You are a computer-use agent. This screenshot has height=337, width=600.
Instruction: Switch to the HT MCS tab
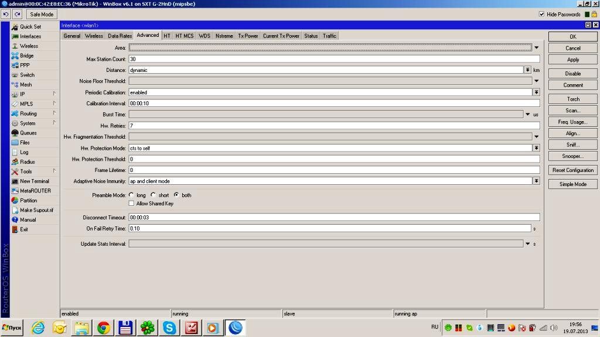[x=185, y=36]
